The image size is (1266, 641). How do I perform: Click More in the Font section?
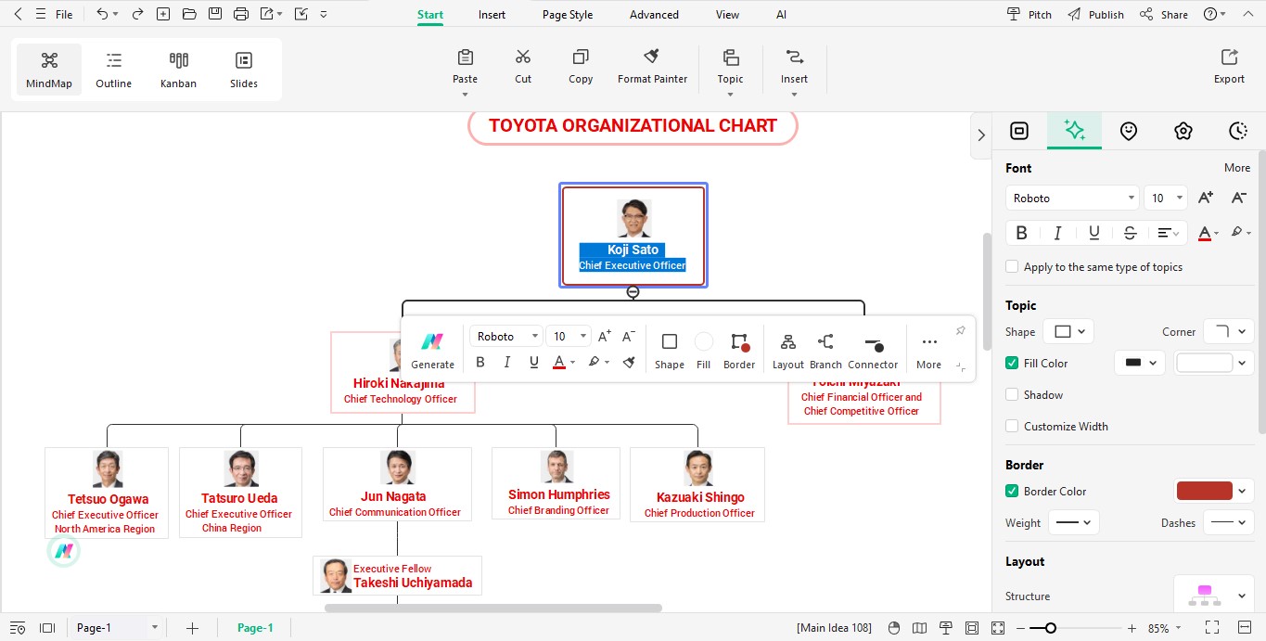(x=1237, y=168)
